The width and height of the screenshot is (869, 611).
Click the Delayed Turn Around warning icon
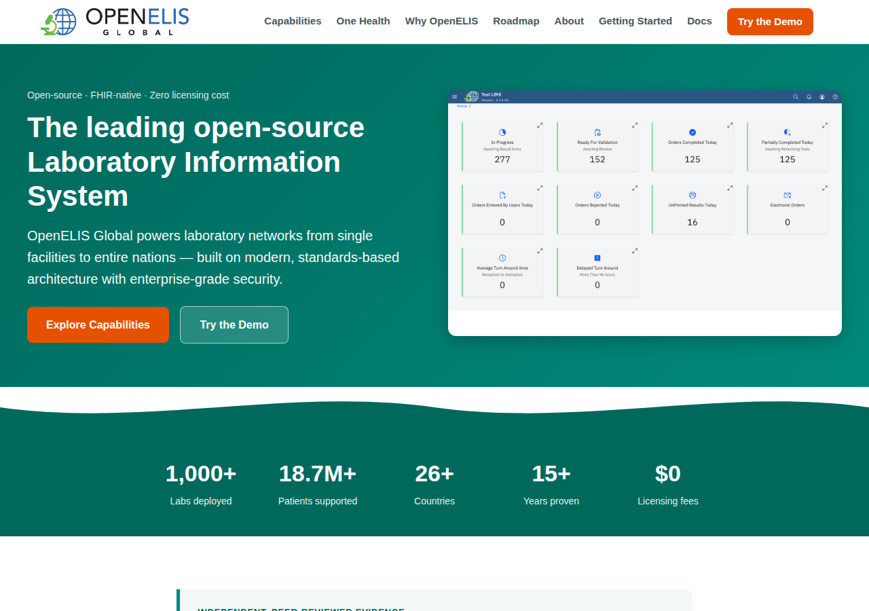pyautogui.click(x=597, y=258)
